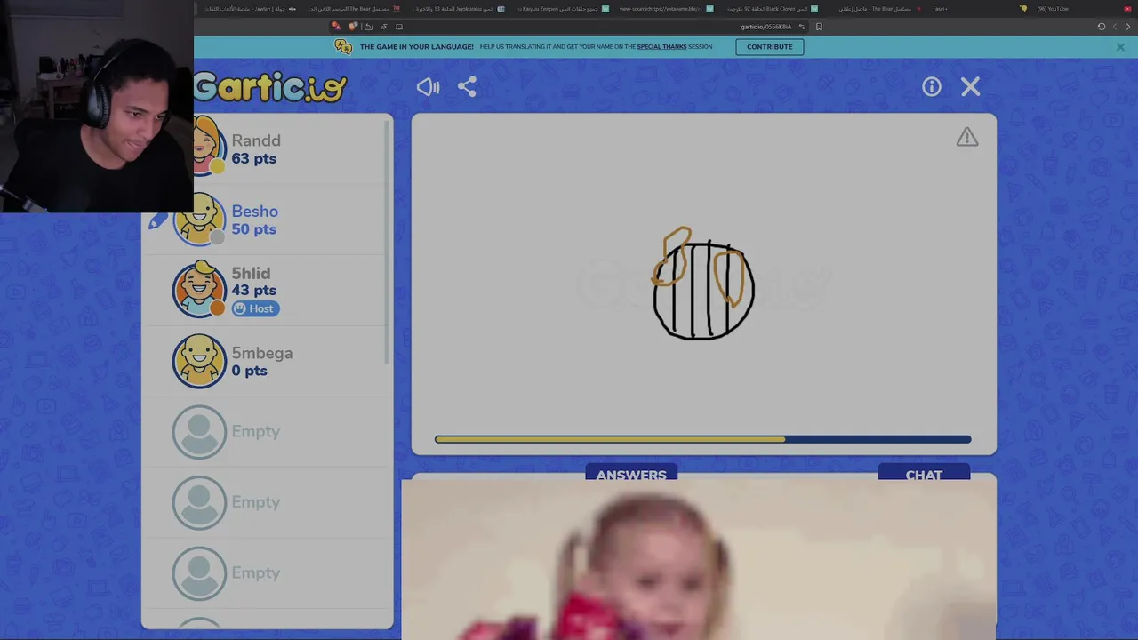Switch to the Jawlah browser tab
Image resolution: width=1138 pixels, height=640 pixels.
pos(251,9)
